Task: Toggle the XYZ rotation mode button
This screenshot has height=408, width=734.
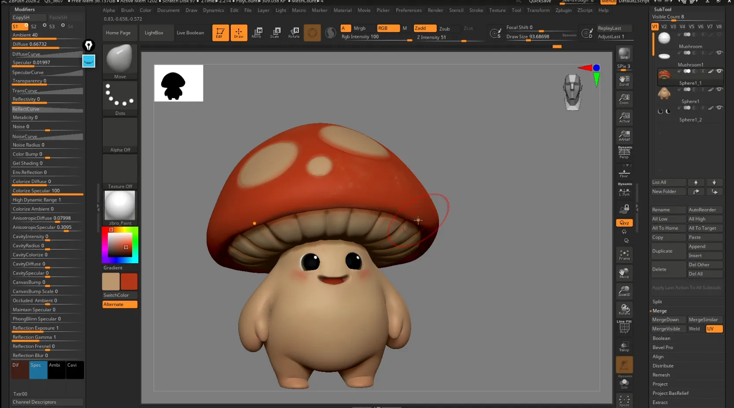Action: (x=624, y=223)
